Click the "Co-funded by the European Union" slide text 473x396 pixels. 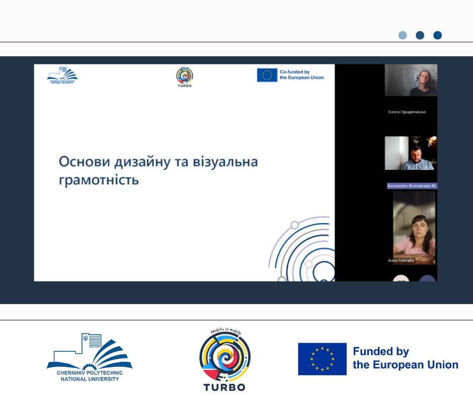(301, 75)
